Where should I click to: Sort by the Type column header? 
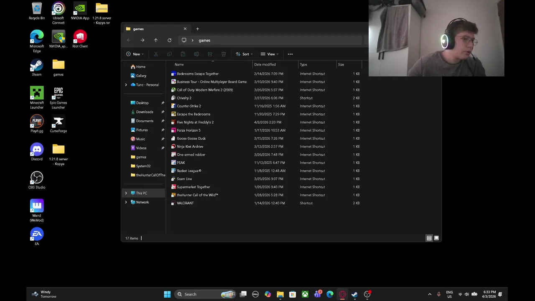(317, 64)
